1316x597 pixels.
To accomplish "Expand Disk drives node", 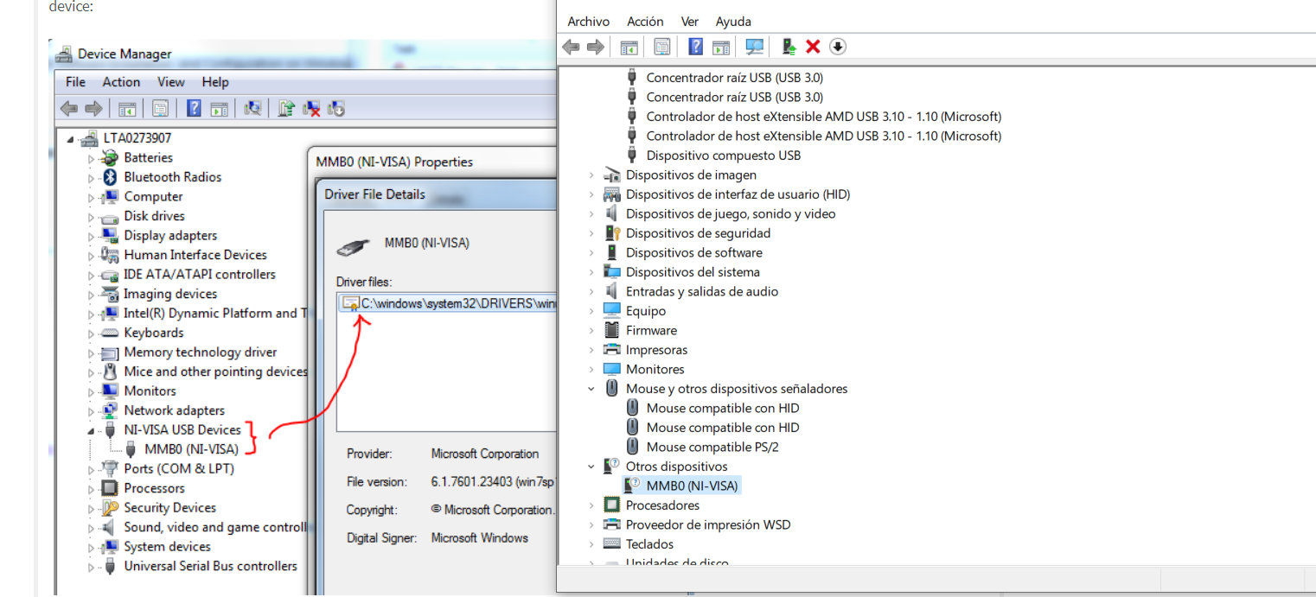I will [91, 217].
